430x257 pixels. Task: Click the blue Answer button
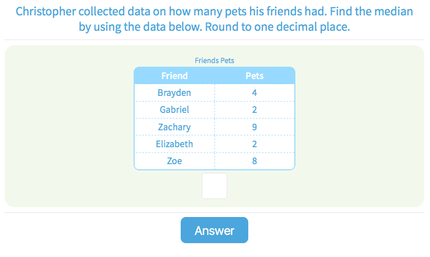point(214,230)
